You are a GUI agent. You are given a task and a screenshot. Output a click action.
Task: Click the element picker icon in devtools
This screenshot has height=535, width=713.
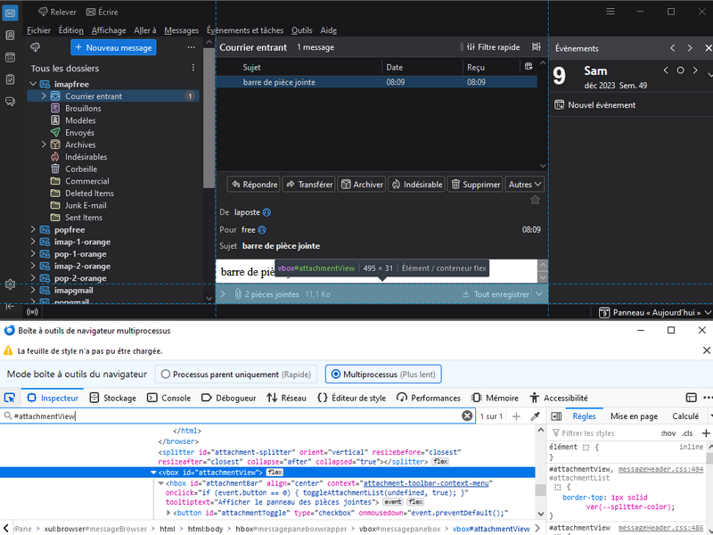10,398
